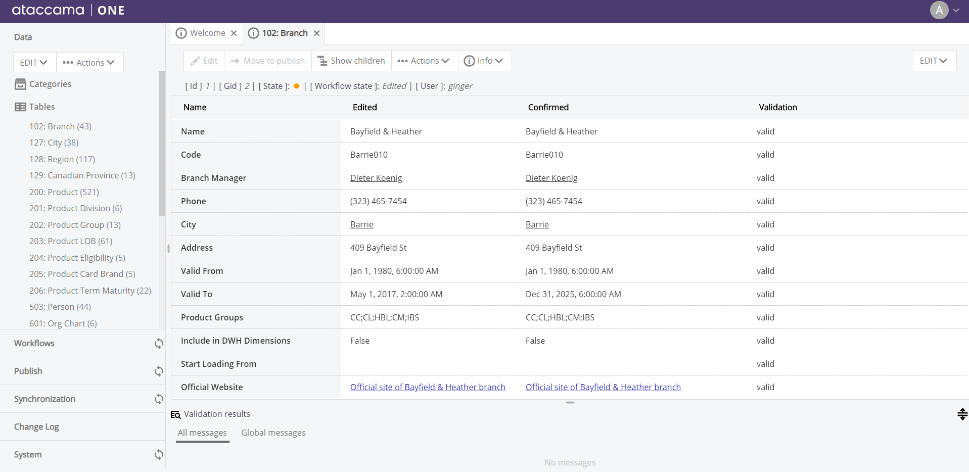Click the user avatar icon
The height and width of the screenshot is (472, 969).
(x=939, y=10)
